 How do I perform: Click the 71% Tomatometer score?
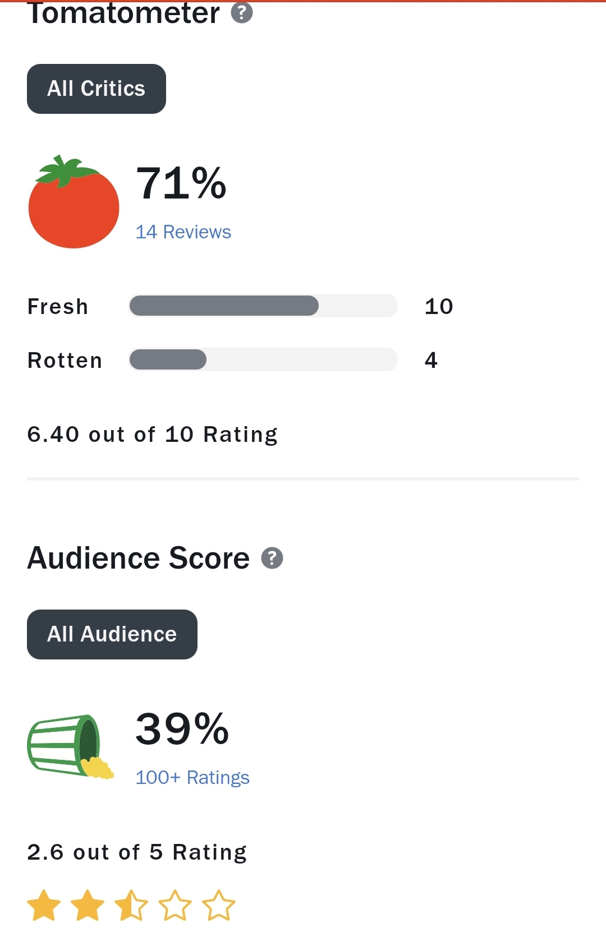pyautogui.click(x=181, y=183)
